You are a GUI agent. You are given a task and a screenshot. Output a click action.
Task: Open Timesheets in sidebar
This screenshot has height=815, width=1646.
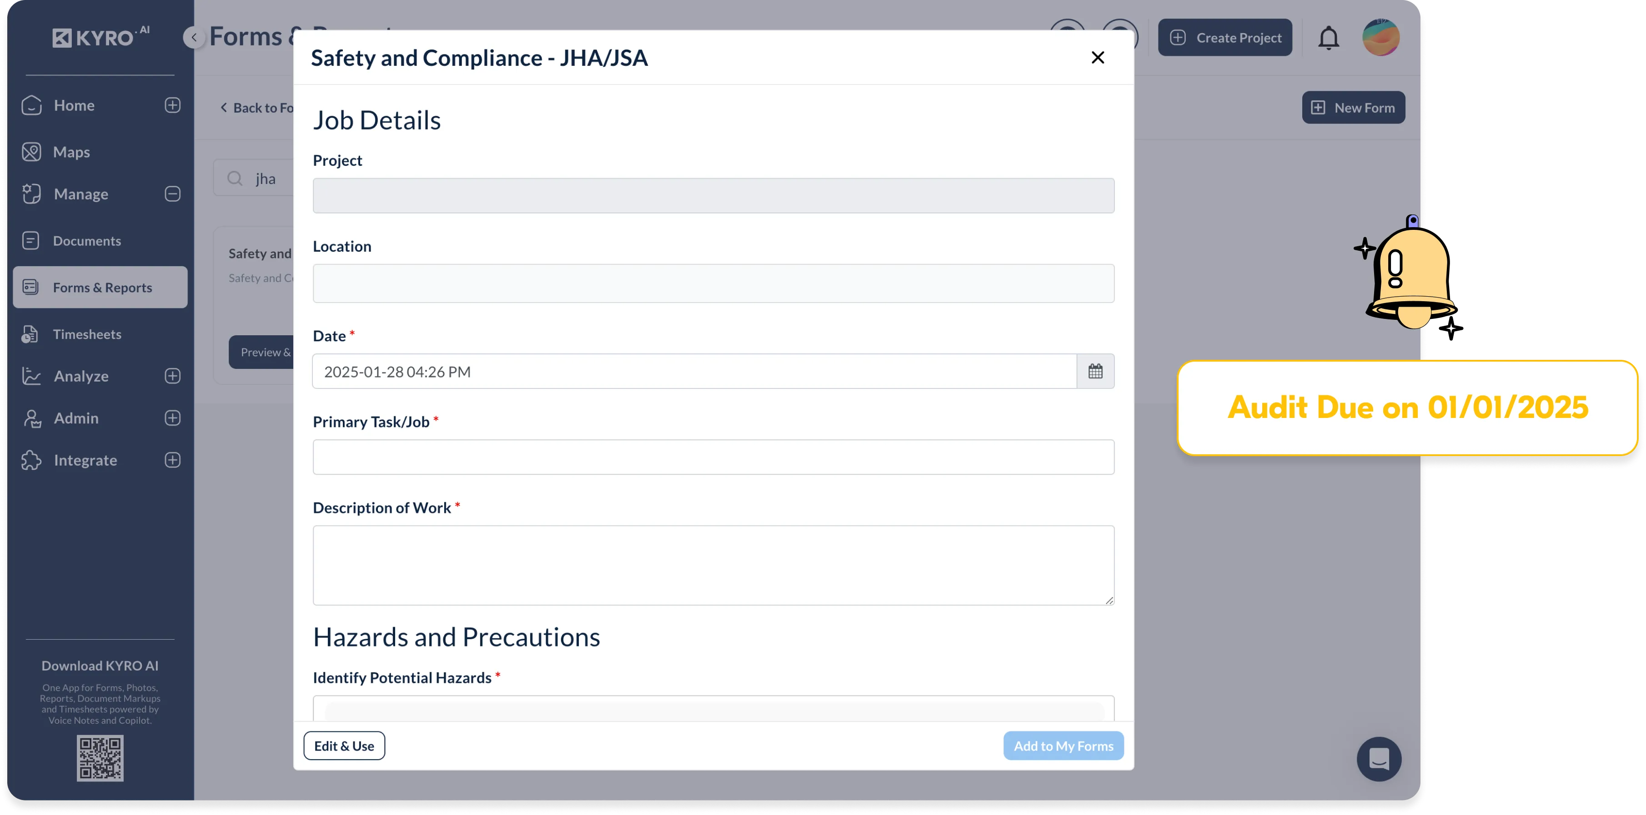[x=87, y=334]
